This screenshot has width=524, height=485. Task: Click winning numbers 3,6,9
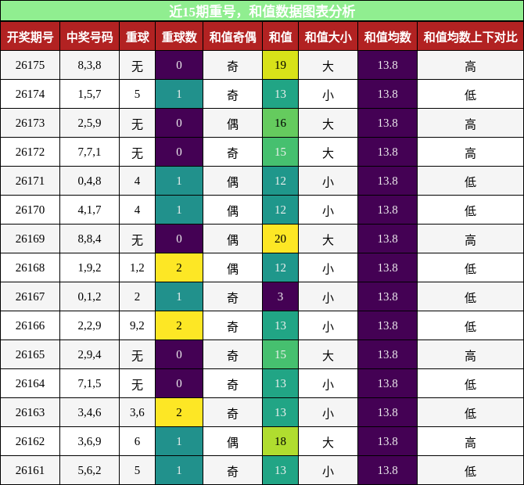[90, 441]
